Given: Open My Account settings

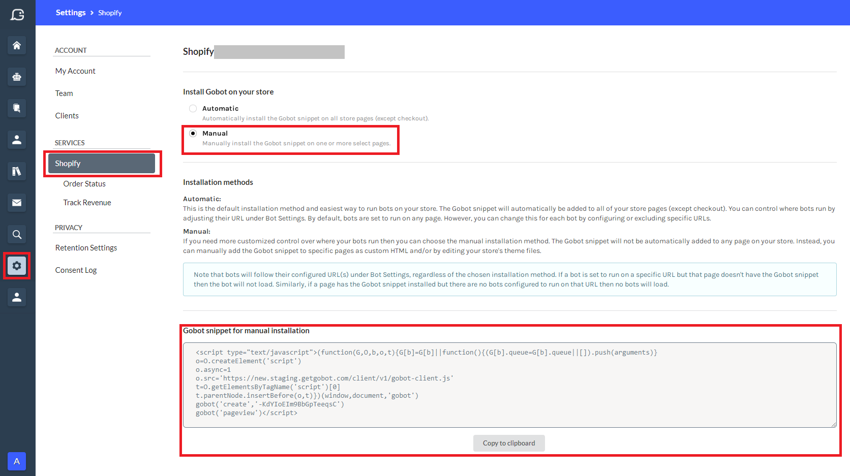Looking at the screenshot, I should point(75,71).
